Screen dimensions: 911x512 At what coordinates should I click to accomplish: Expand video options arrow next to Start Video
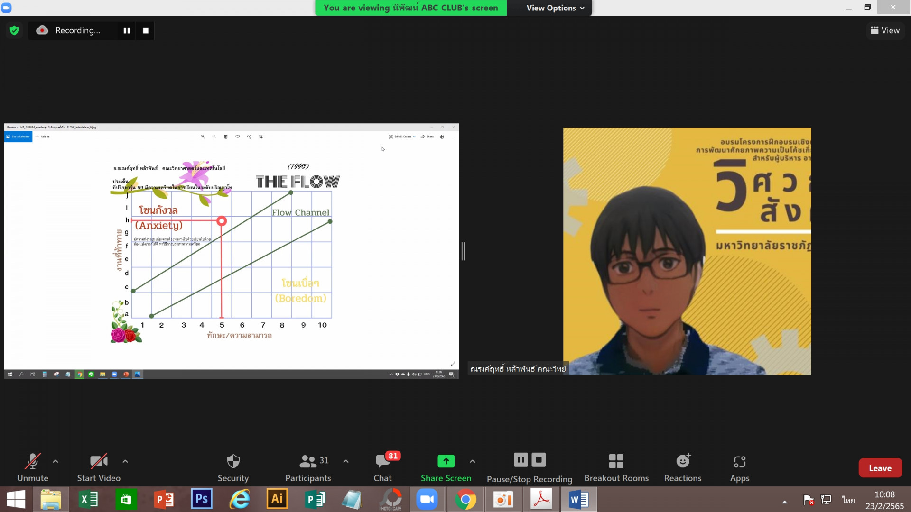click(x=125, y=461)
